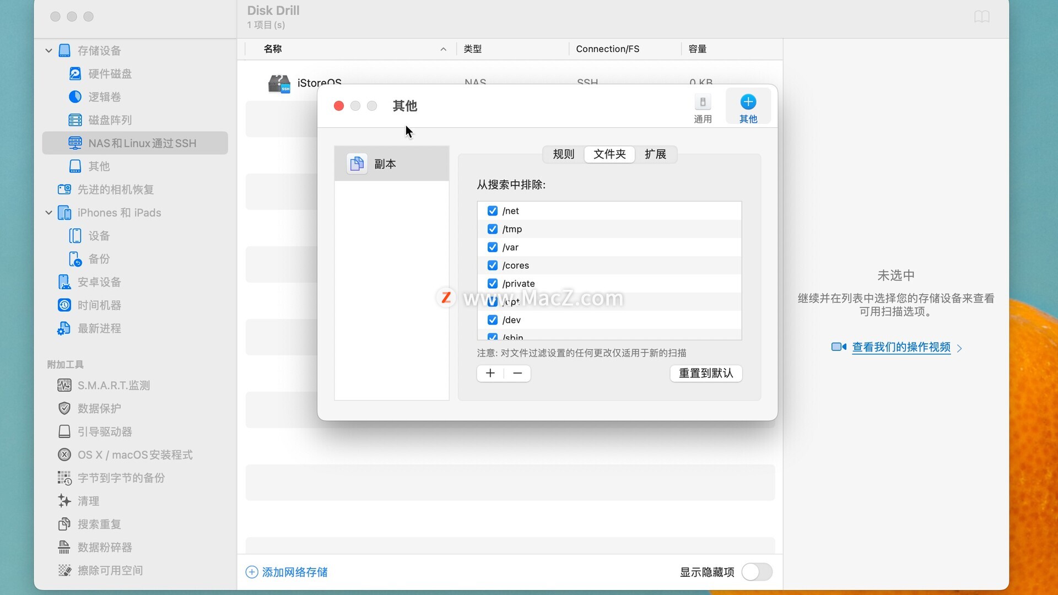1058x595 pixels.
Task: Collapse the iPhones and iPads group
Action: click(48, 213)
